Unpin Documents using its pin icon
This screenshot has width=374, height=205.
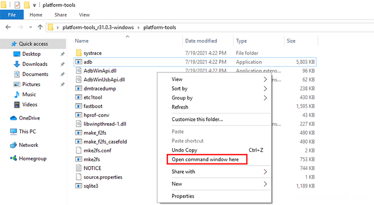pyautogui.click(x=63, y=74)
